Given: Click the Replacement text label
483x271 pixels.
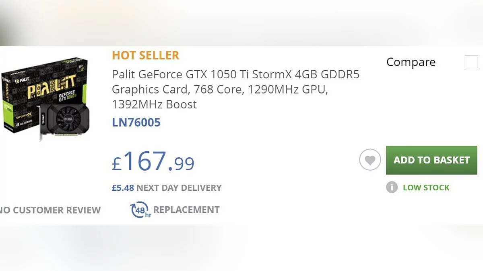Looking at the screenshot, I should tap(186, 210).
